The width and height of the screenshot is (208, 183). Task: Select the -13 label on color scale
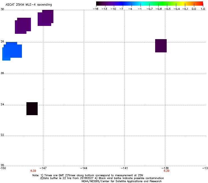pyautogui.click(x=104, y=9)
